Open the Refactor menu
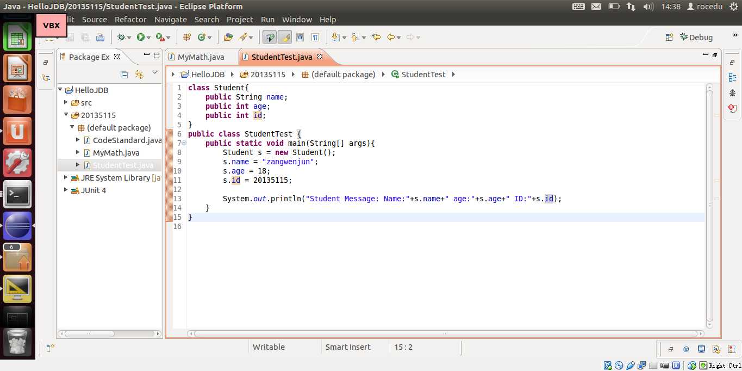Screen dimensions: 742x371 coord(130,20)
